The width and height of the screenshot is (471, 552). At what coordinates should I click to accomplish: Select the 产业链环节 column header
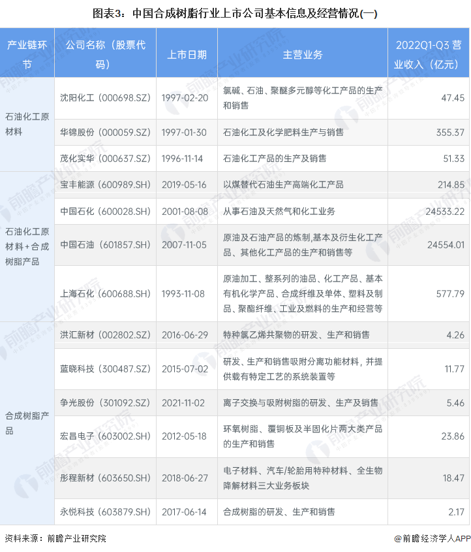tap(27, 53)
